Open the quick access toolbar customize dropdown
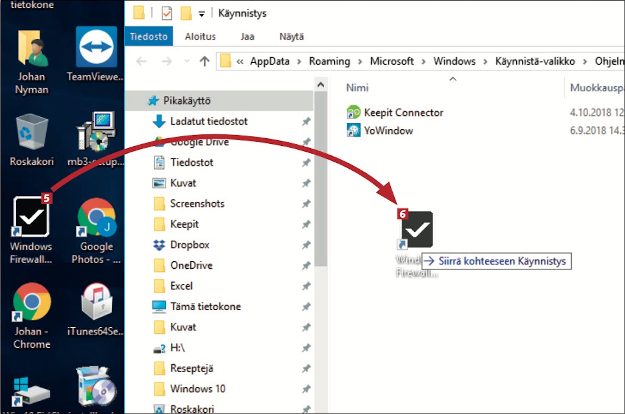Viewport: 625px width, 414px height. point(202,14)
